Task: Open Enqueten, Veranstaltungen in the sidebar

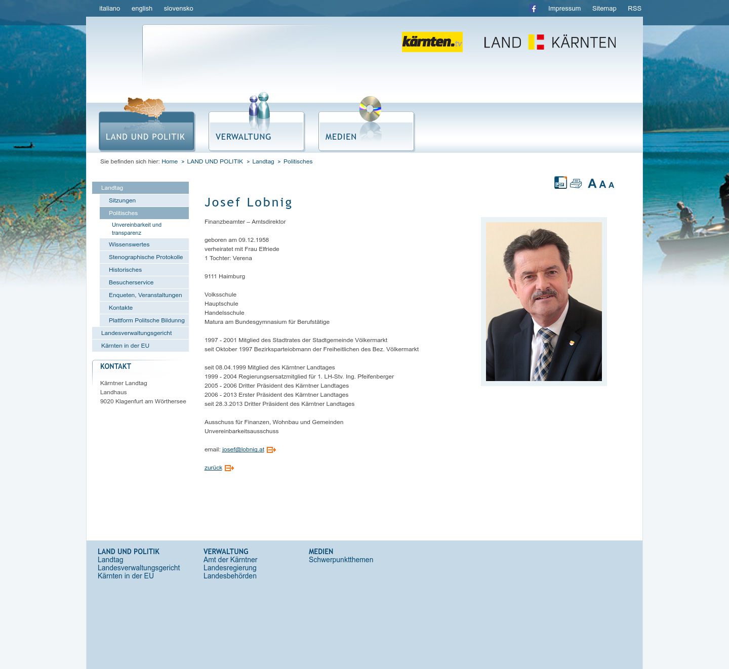Action: 144,295
